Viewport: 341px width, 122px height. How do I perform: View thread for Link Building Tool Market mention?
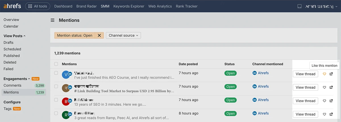point(305,87)
